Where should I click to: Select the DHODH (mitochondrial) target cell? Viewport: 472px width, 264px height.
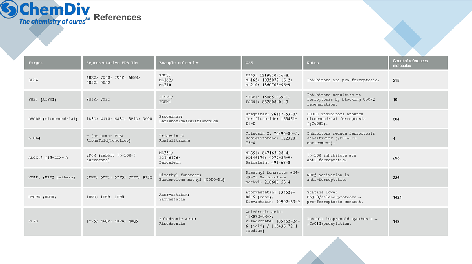click(x=52, y=119)
